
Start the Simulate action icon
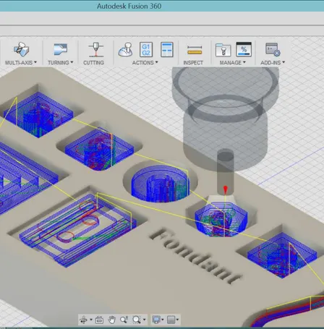click(x=125, y=49)
